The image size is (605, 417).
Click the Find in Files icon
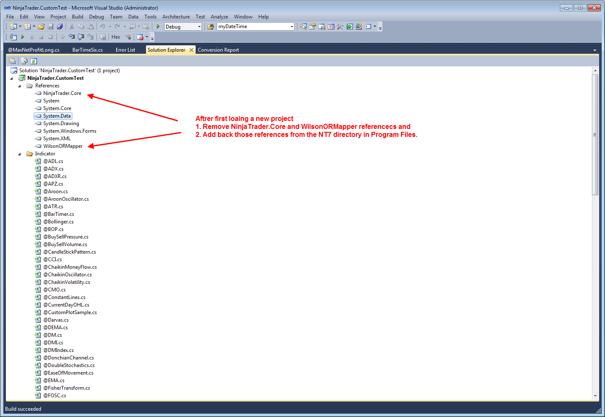tap(211, 26)
